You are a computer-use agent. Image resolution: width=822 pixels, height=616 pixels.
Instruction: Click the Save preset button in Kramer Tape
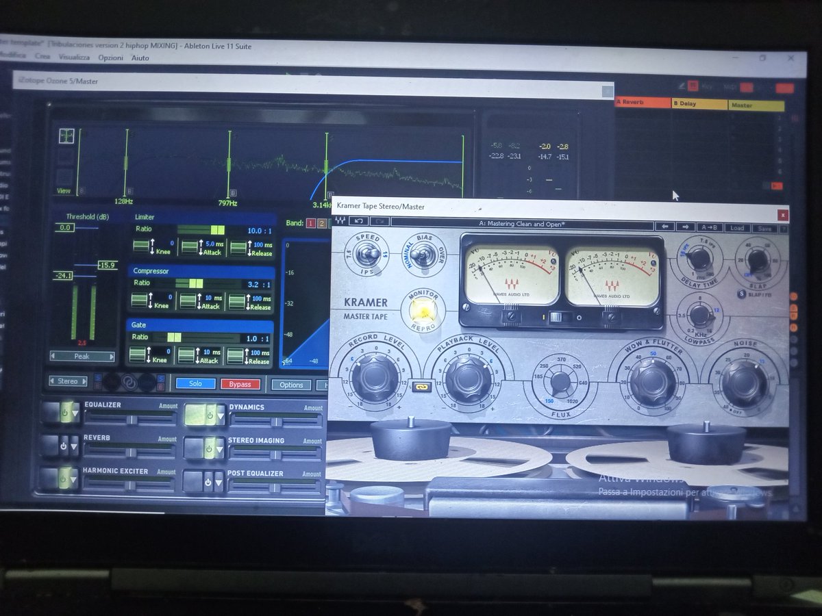(x=764, y=229)
